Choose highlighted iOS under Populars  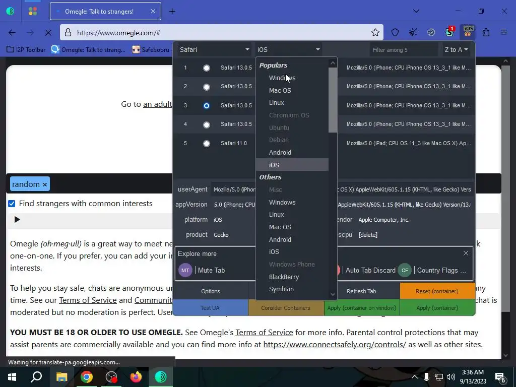point(292,165)
